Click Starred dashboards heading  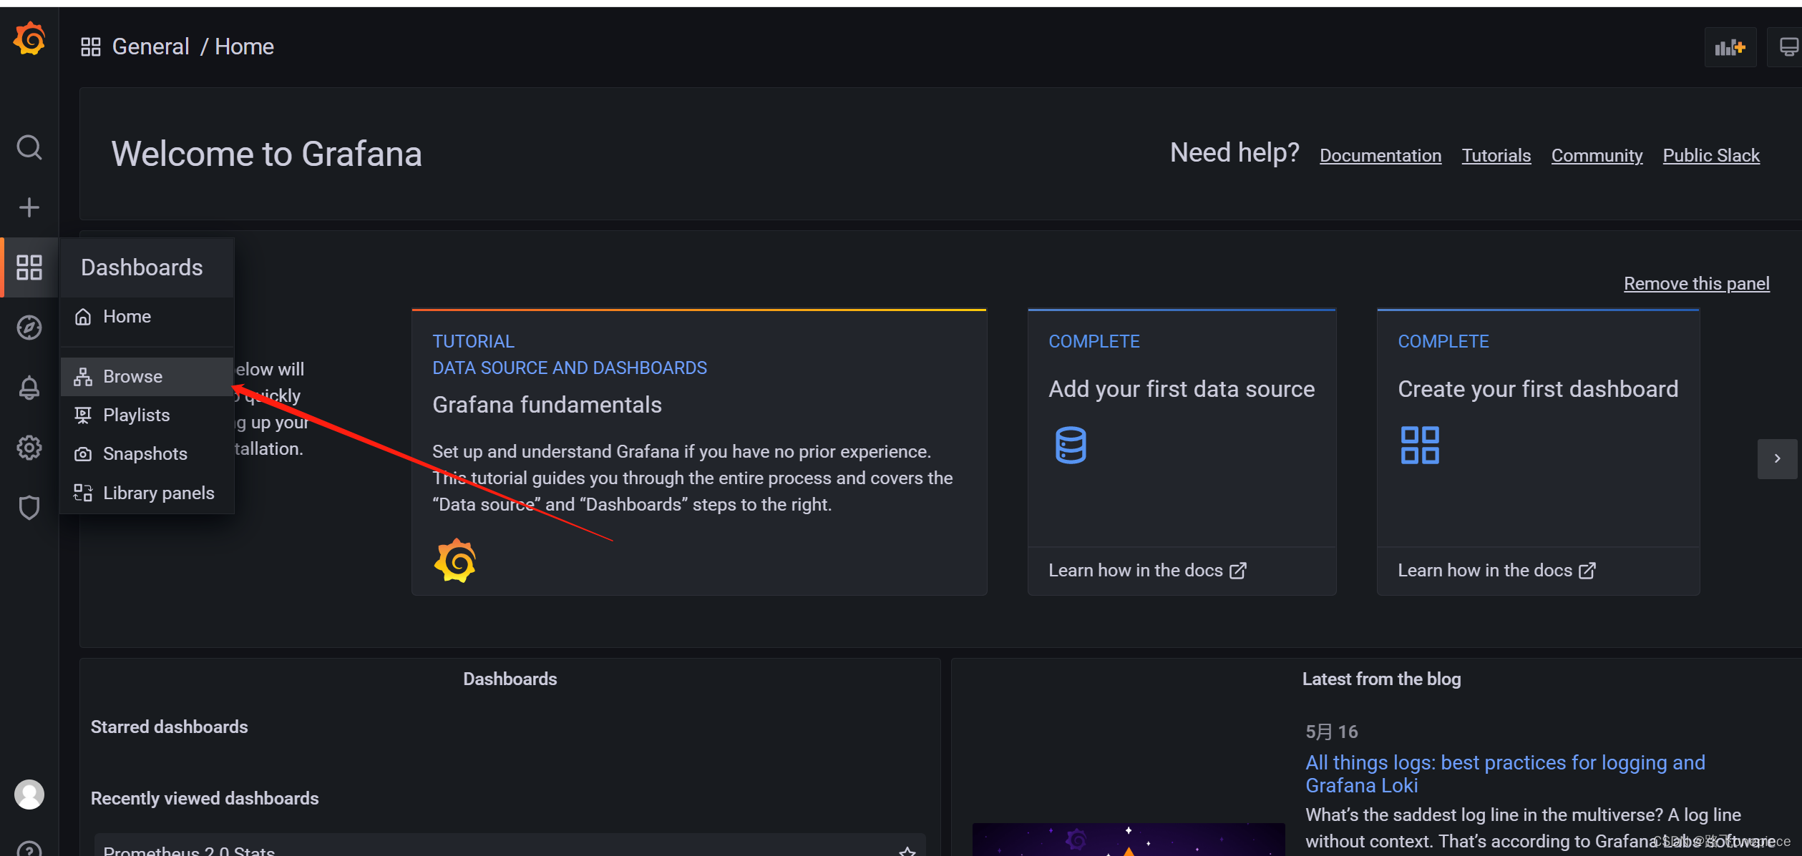click(169, 727)
